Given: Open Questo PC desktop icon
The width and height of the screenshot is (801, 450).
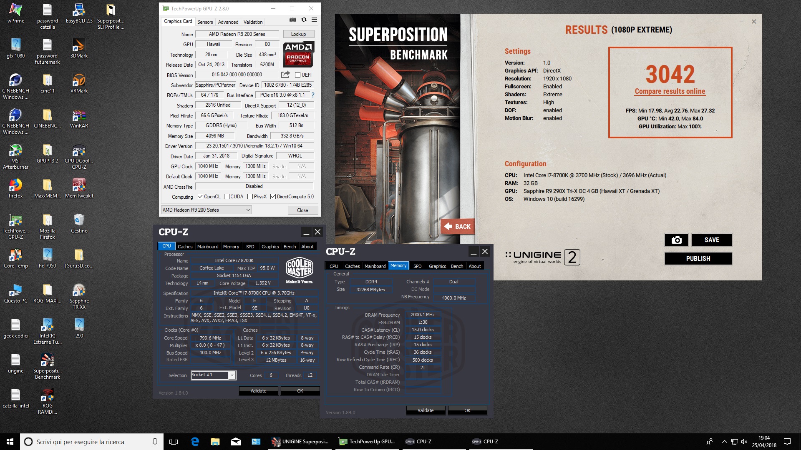Looking at the screenshot, I should pos(16,293).
